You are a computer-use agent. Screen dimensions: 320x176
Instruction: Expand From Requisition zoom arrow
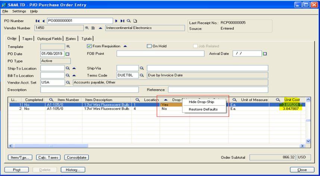pyautogui.click(x=125, y=46)
